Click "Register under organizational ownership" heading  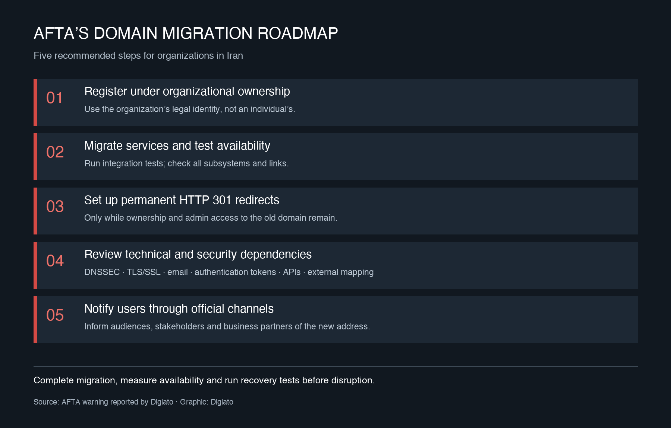(187, 92)
